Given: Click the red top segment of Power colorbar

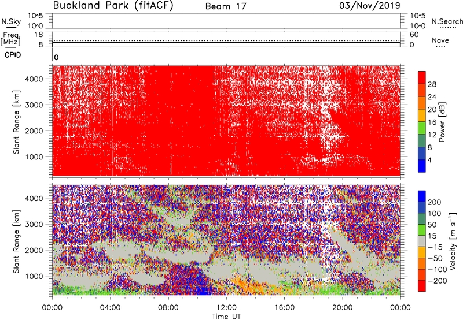Looking at the screenshot, I should pos(422,77).
